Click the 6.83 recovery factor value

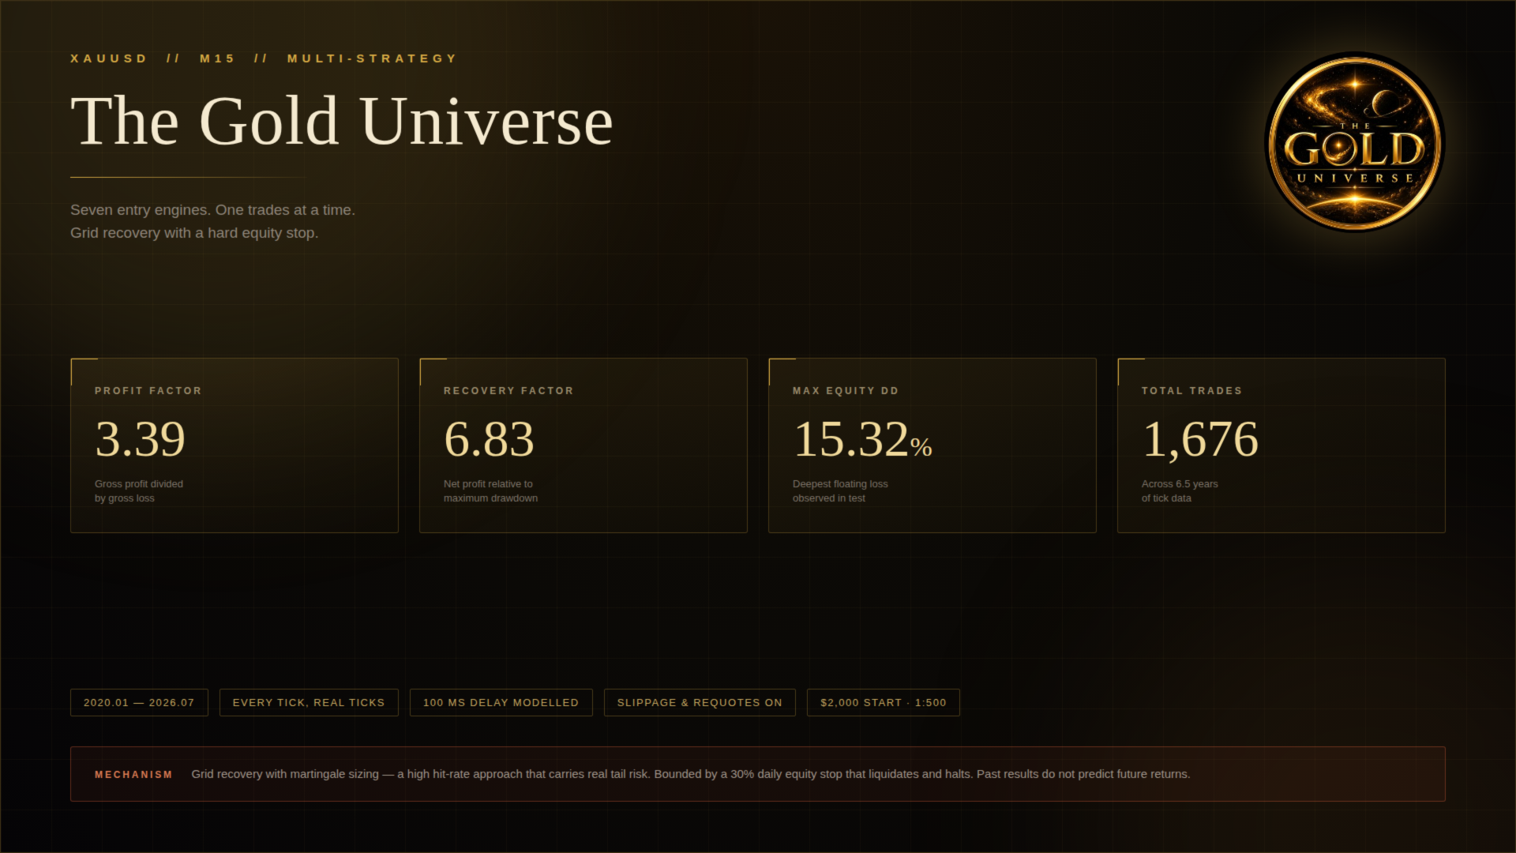[490, 439]
